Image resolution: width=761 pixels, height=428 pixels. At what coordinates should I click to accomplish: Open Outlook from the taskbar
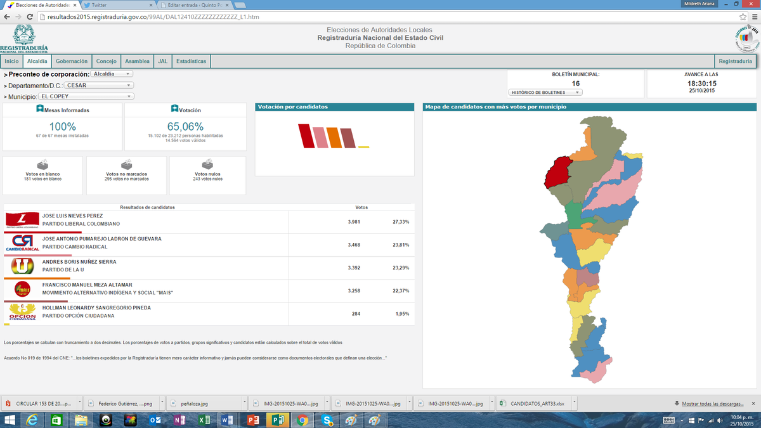tap(154, 420)
